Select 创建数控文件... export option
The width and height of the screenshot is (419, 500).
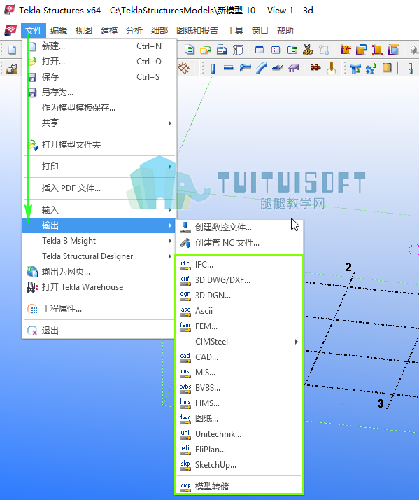239,228
